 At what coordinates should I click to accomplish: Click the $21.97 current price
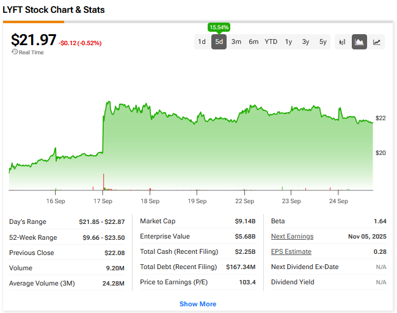(x=34, y=40)
